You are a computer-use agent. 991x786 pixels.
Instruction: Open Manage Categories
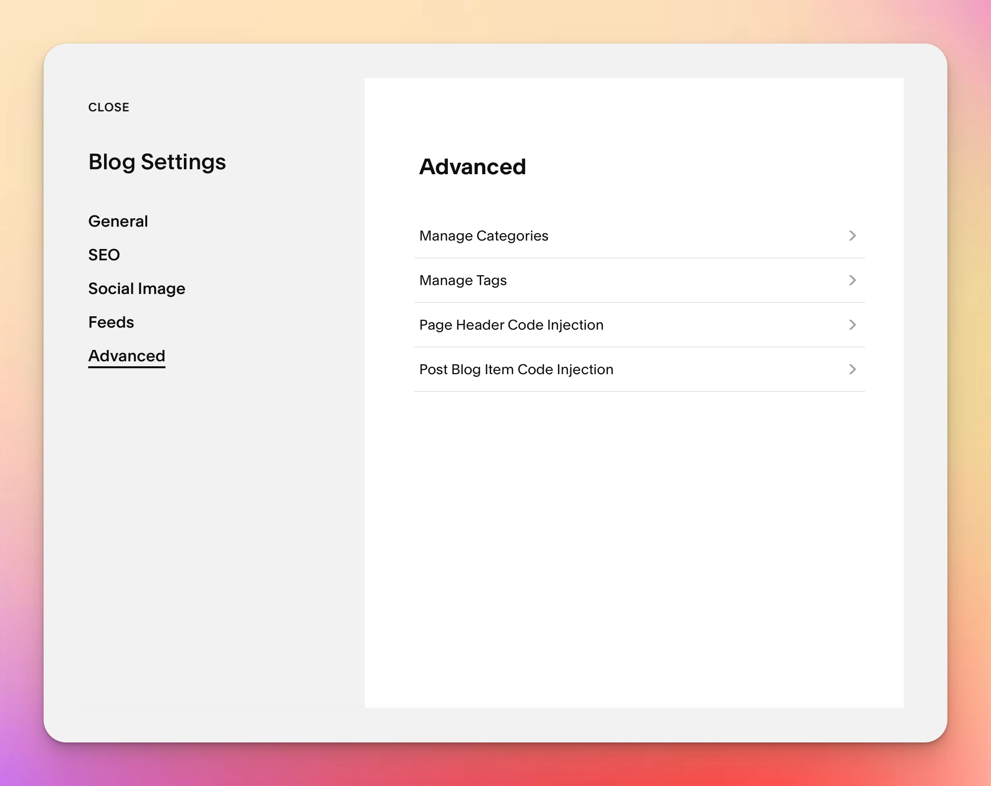point(639,236)
